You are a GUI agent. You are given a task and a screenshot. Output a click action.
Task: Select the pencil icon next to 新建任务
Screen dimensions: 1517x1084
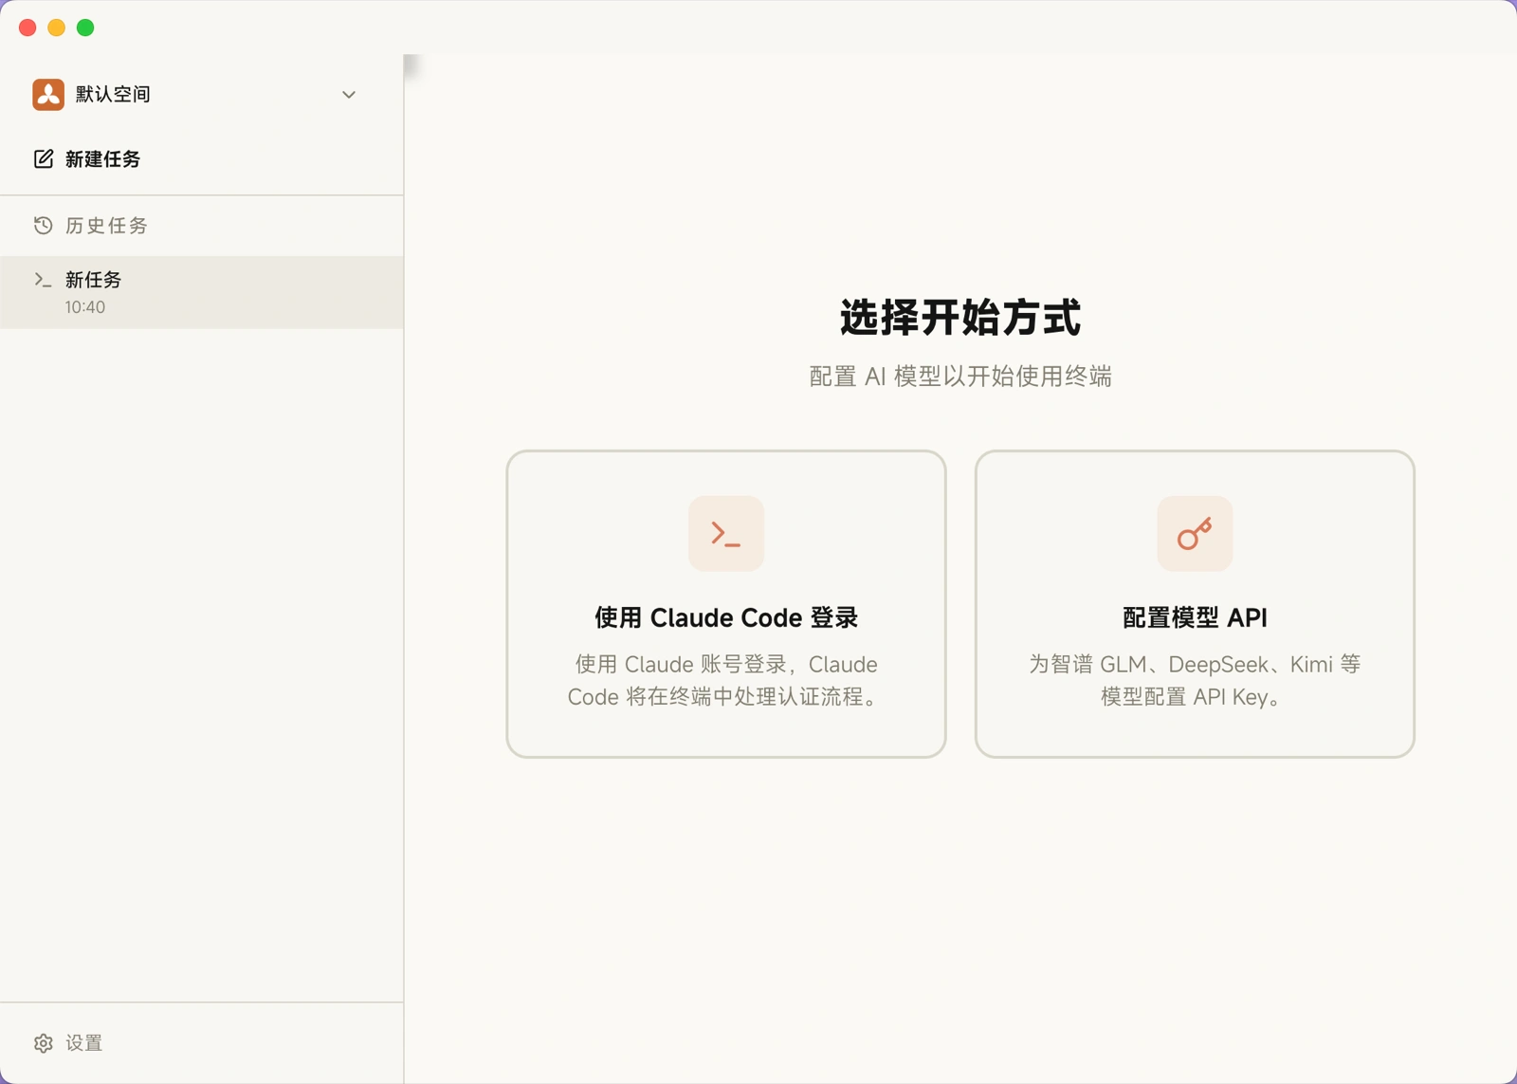(43, 158)
